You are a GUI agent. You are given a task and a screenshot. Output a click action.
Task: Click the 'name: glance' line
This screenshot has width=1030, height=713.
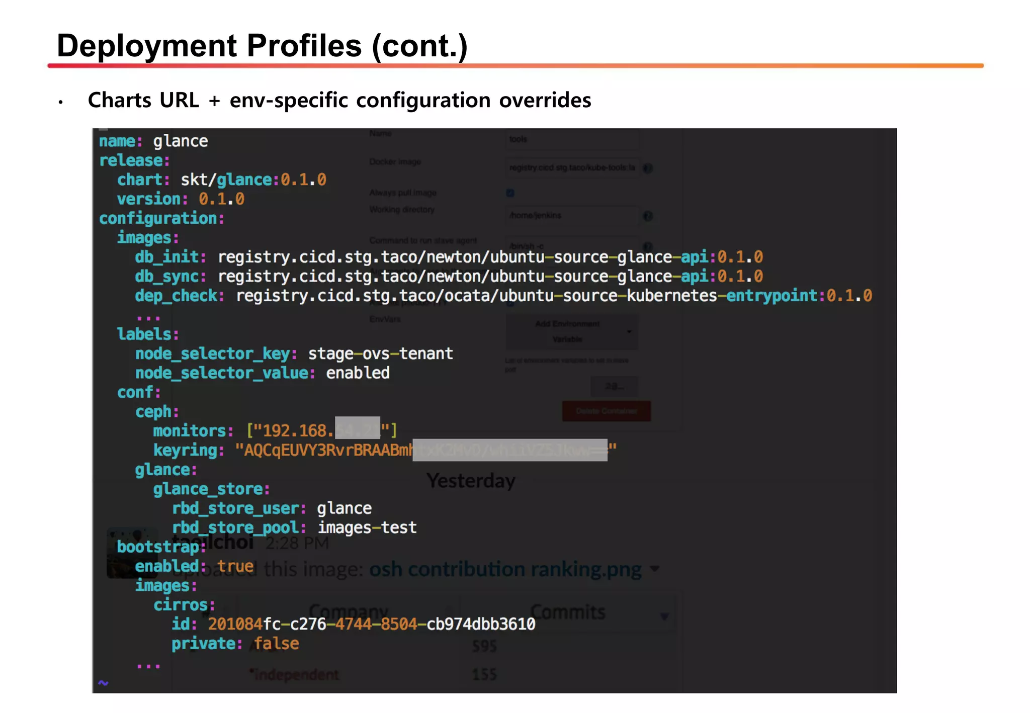click(x=153, y=141)
